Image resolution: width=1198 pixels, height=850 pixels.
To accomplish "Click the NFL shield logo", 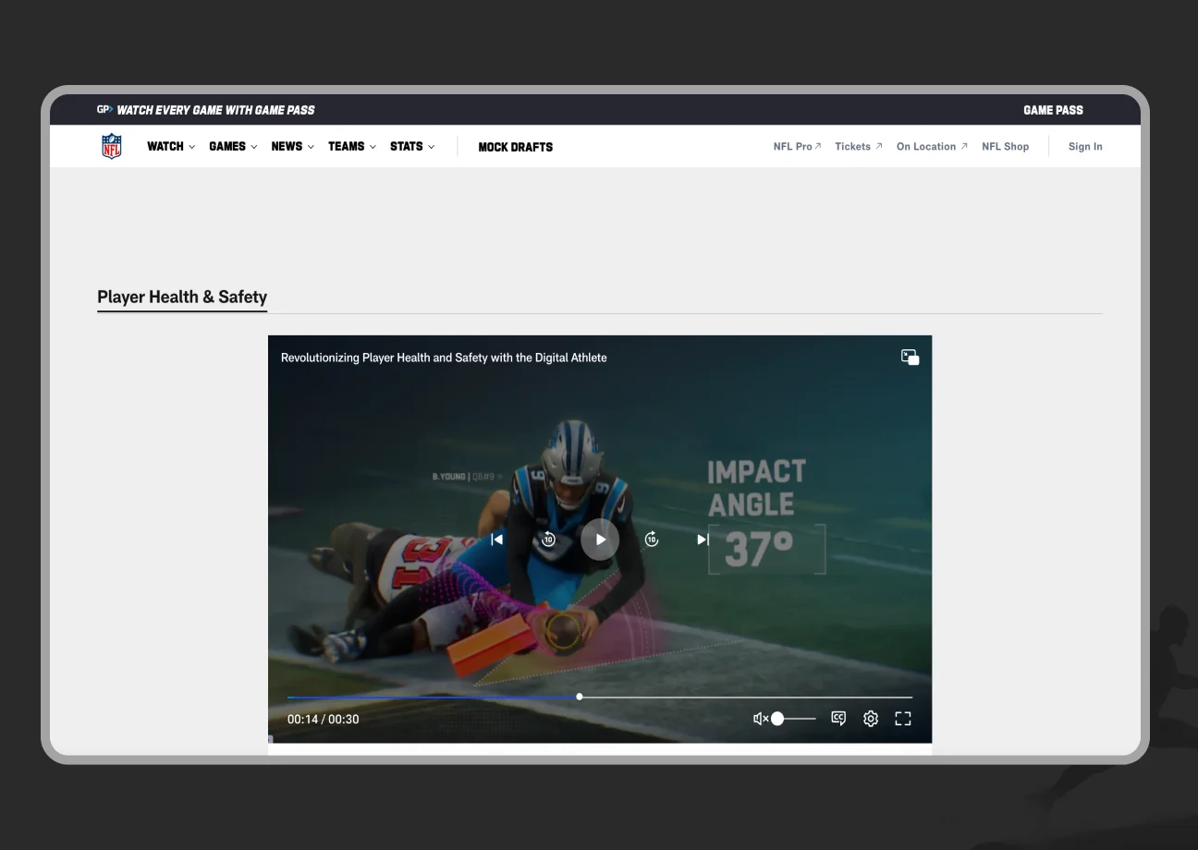I will 112,146.
